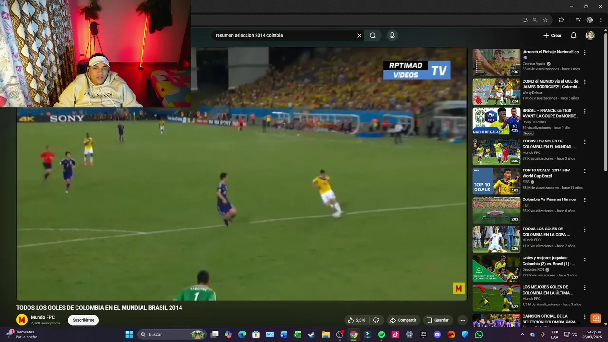The width and height of the screenshot is (608, 342).
Task: Bookmark this page with the star
Action: (545, 20)
